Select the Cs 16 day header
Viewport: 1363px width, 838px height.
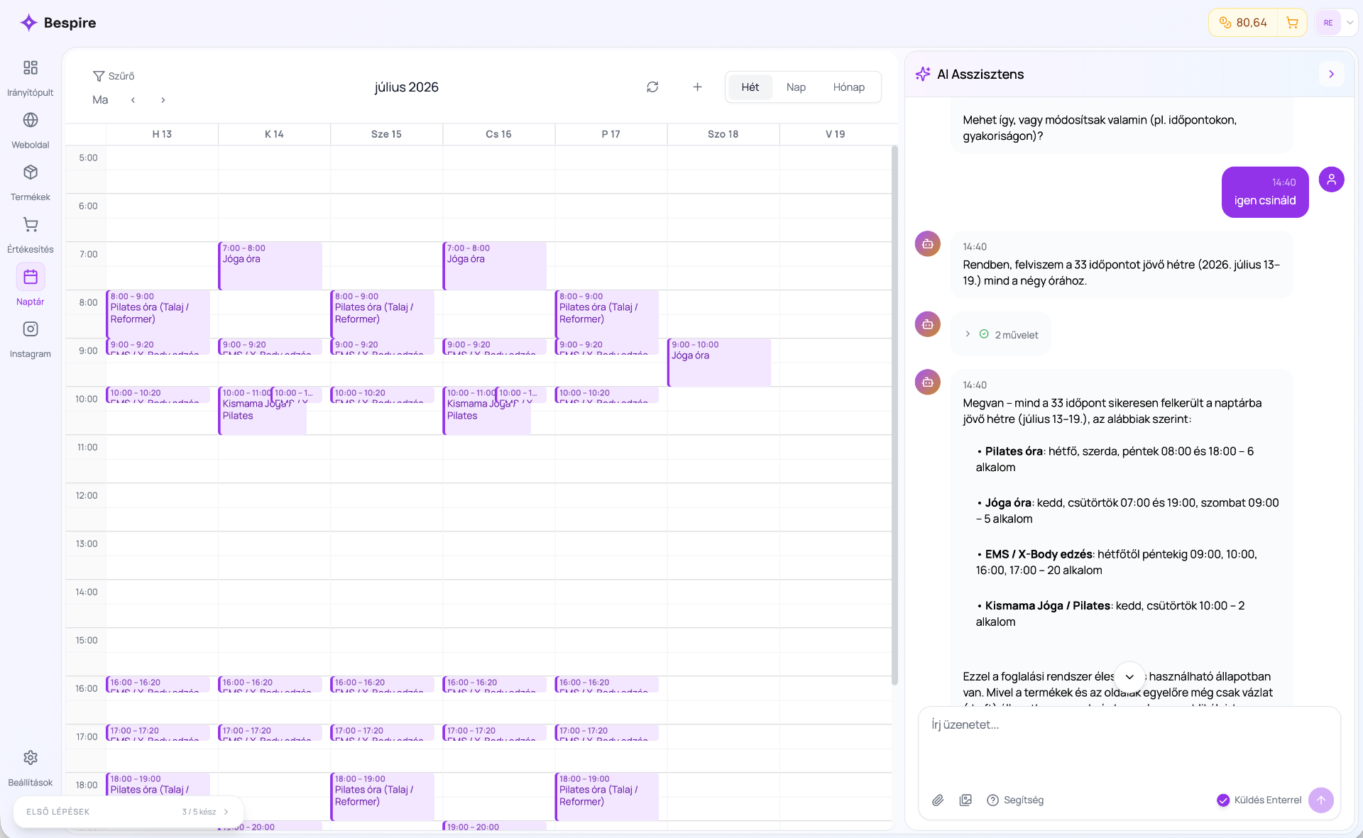[x=498, y=134]
